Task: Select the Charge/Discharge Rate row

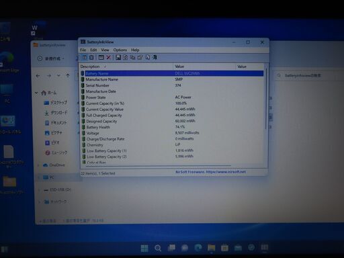Action: (x=172, y=139)
